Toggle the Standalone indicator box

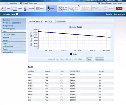pyautogui.click(x=8, y=3)
